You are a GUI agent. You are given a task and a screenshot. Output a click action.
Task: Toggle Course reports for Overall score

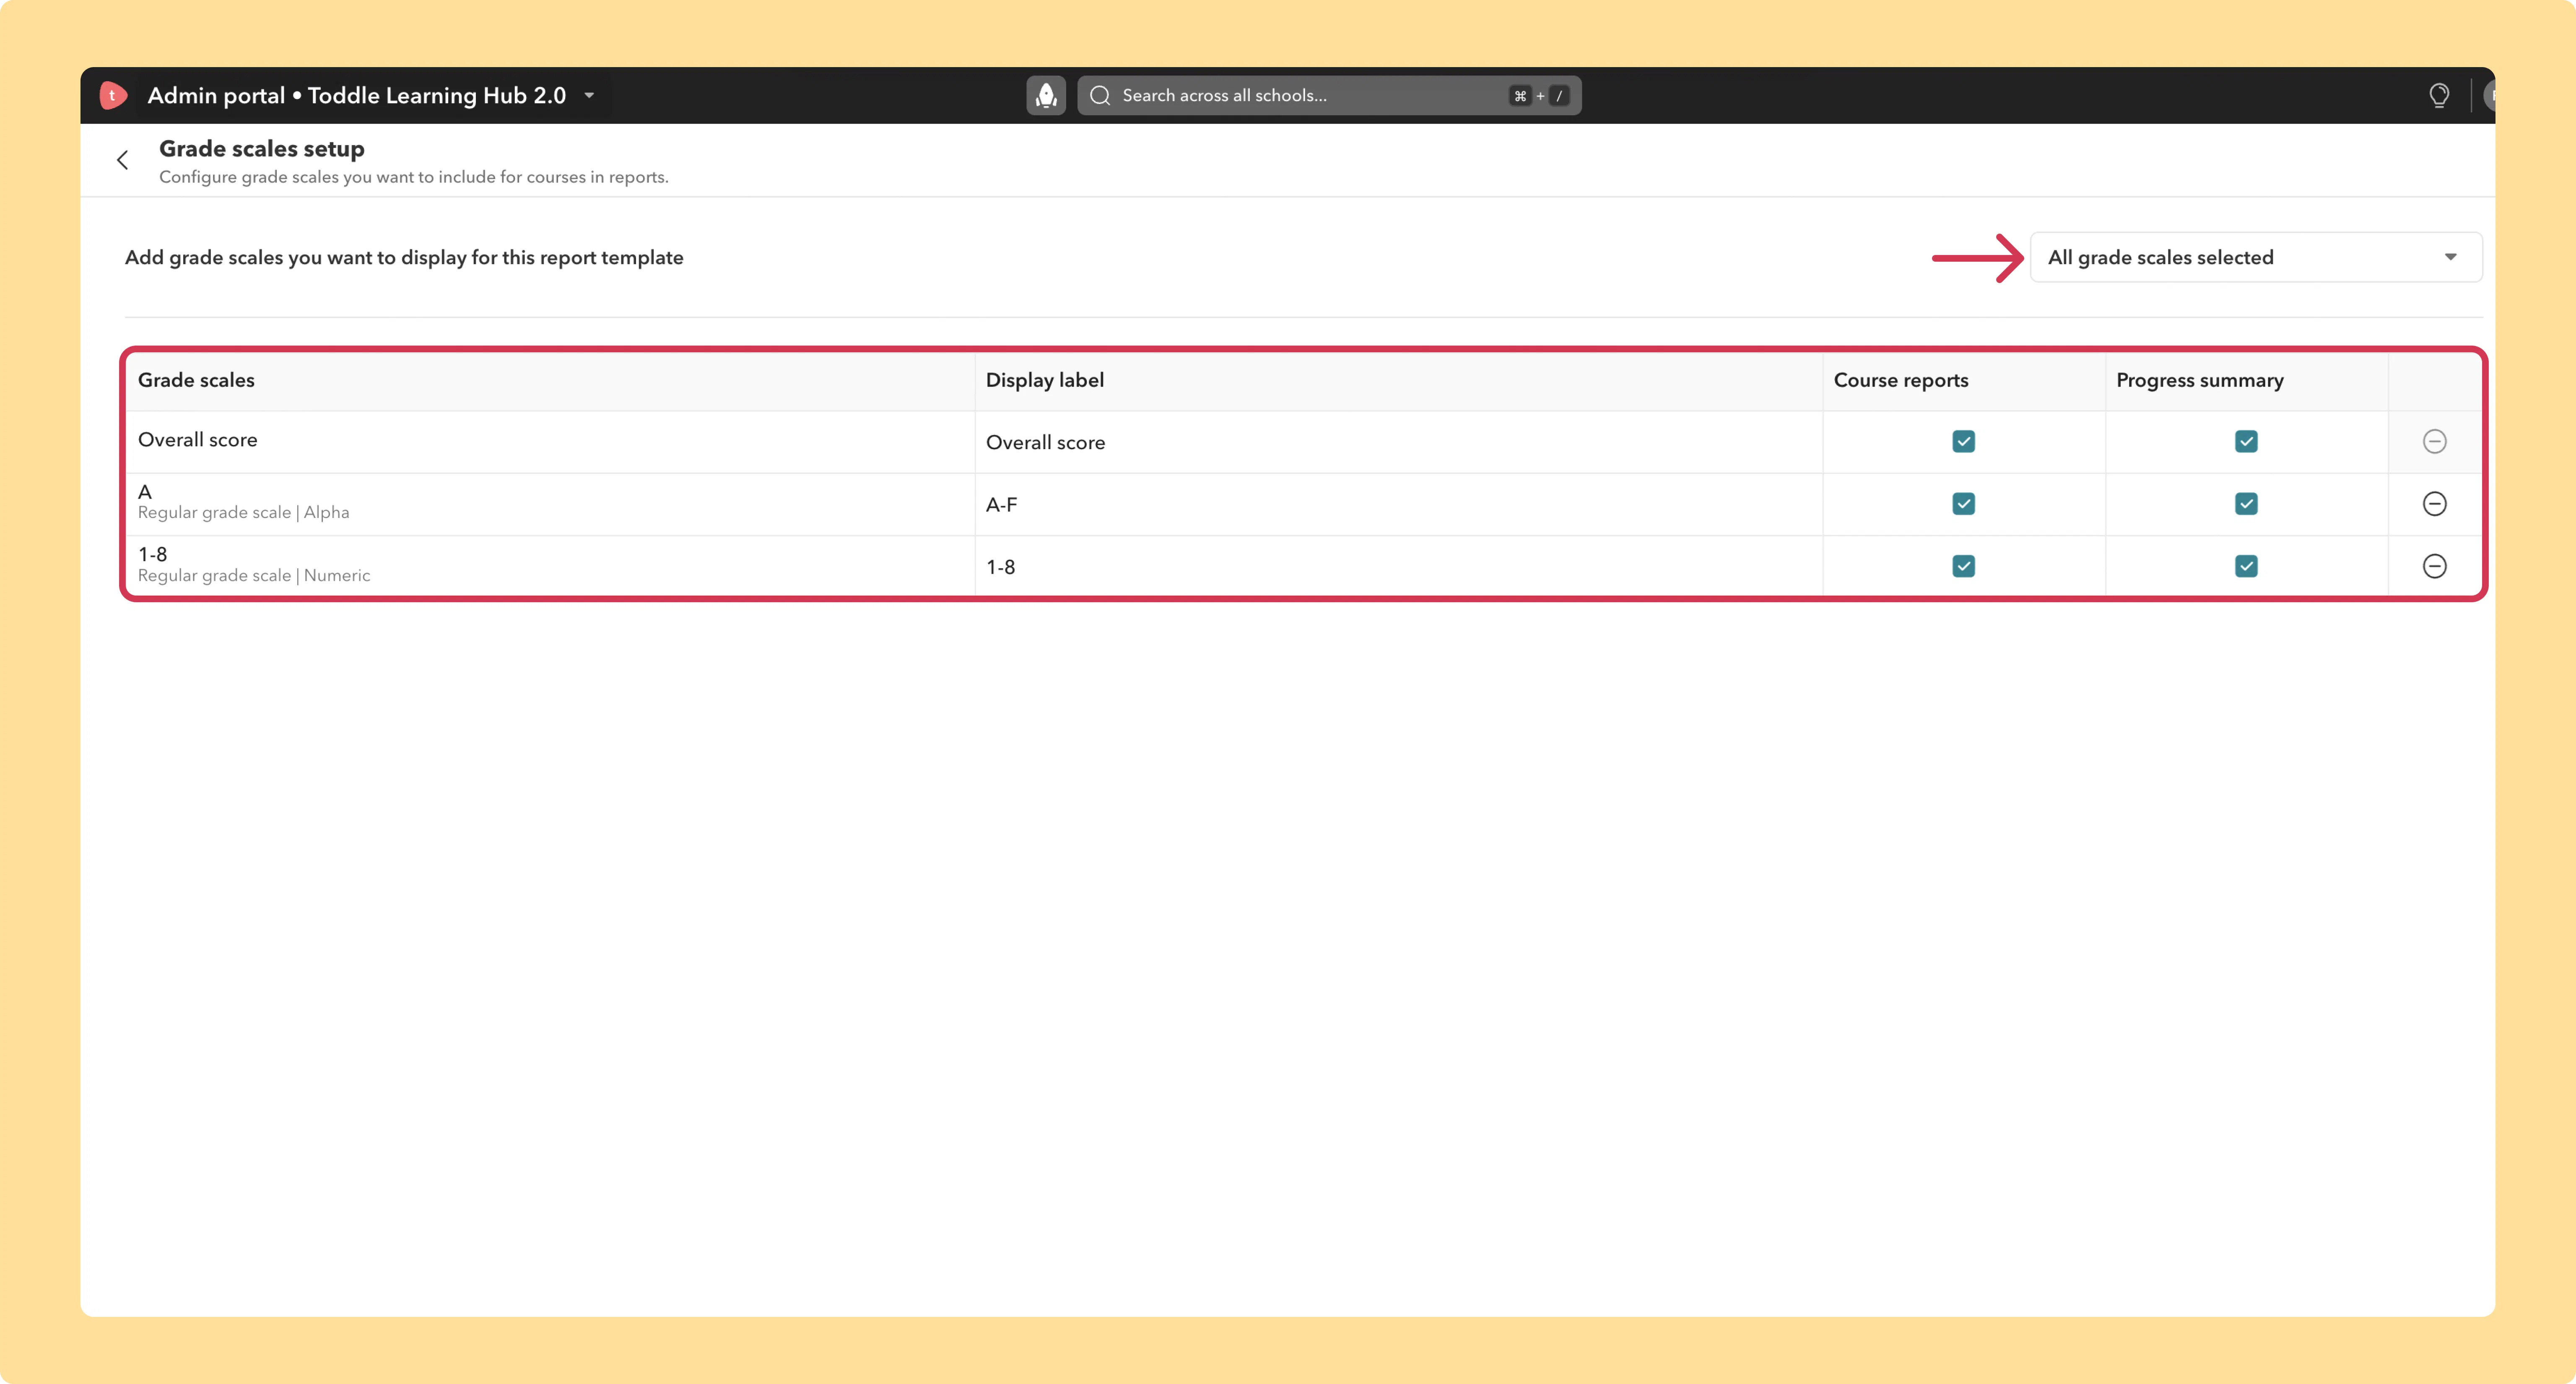[x=1963, y=441]
